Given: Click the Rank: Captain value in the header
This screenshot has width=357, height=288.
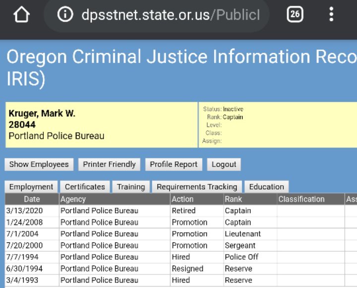Looking at the screenshot, I should 233,117.
